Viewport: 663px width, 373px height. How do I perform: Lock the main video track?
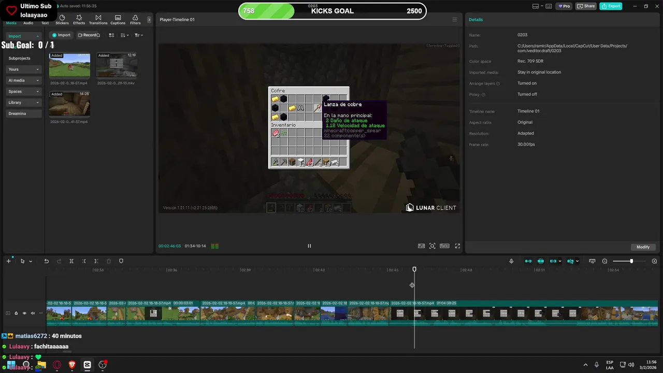[x=16, y=313]
